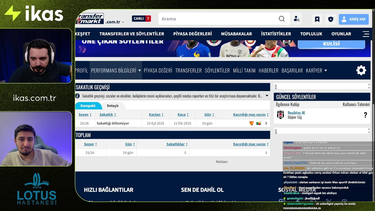Click the Canlı 7 live button
Image resolution: width=375 pixels, height=211 pixels.
tap(141, 18)
